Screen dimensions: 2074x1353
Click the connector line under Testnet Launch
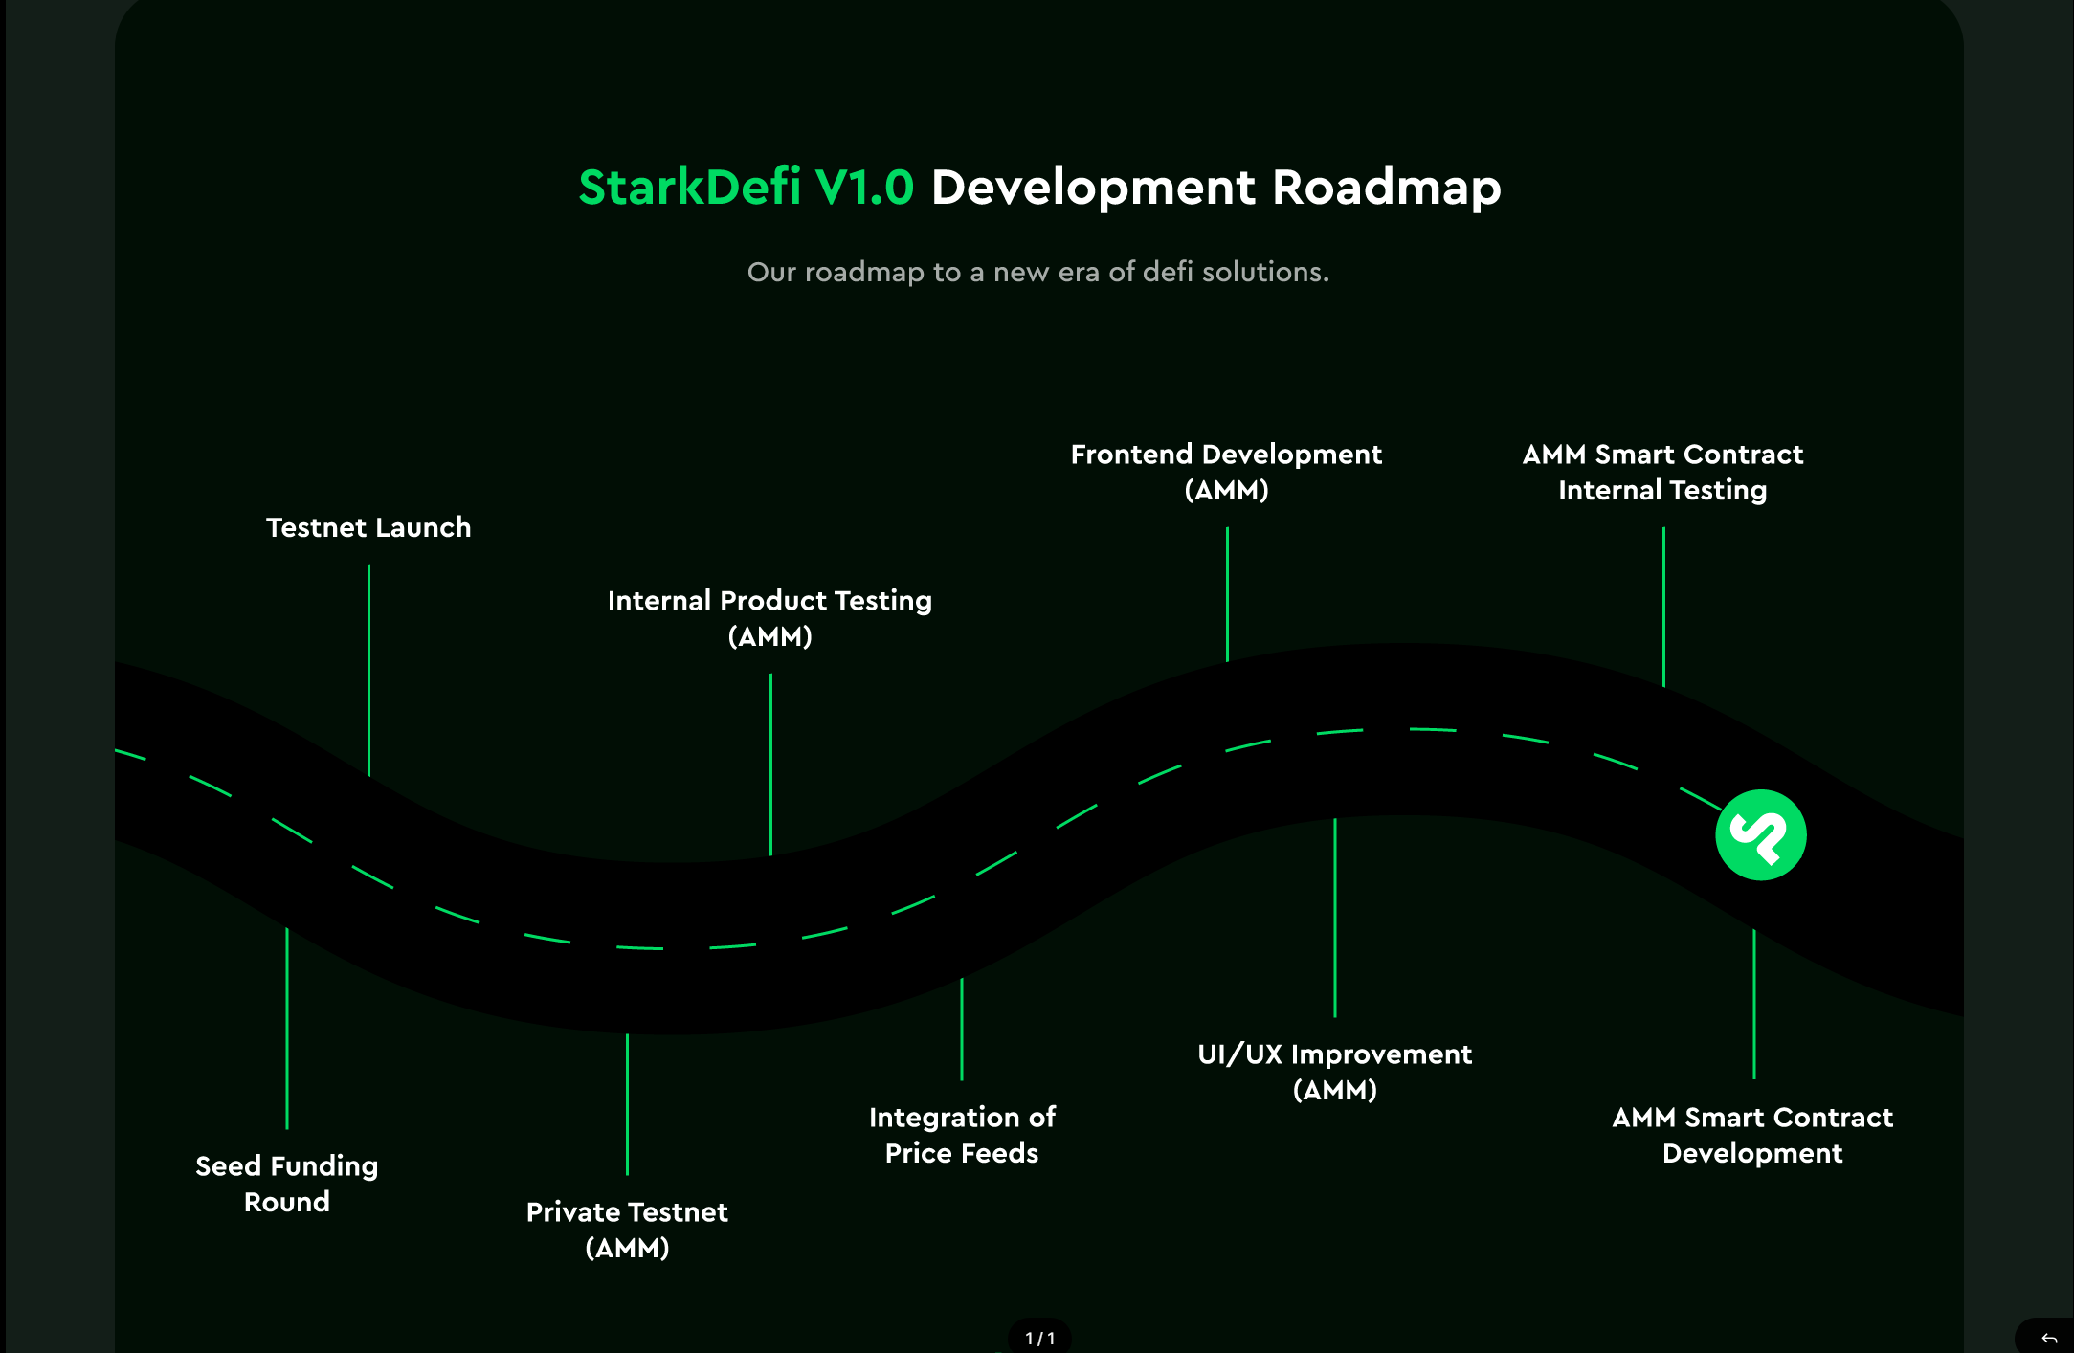pyautogui.click(x=368, y=670)
